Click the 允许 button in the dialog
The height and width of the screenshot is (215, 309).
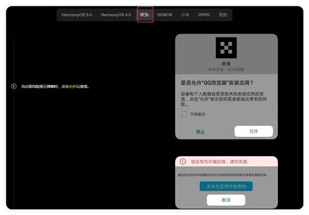254,131
